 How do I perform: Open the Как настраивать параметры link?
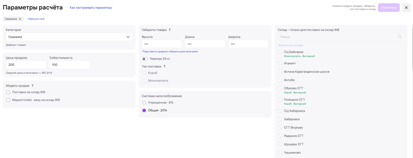pos(91,8)
